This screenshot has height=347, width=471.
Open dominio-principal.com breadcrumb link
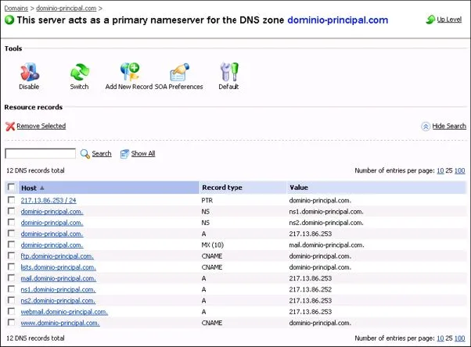pos(66,8)
